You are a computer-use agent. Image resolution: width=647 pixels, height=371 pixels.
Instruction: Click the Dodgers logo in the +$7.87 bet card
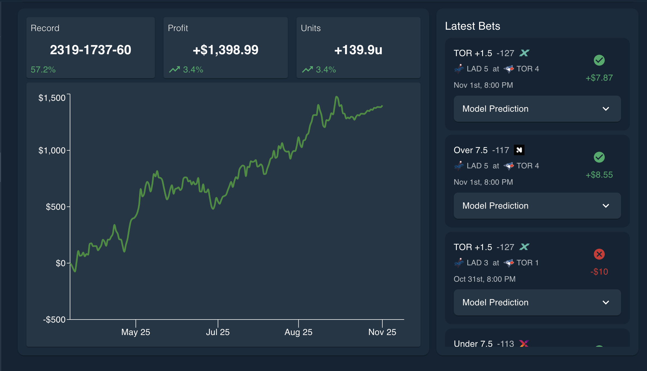459,69
